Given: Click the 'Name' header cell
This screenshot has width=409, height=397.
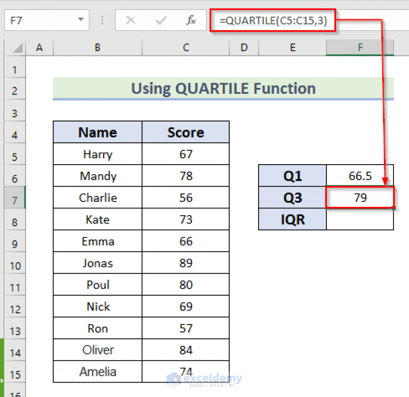Looking at the screenshot, I should point(98,132).
